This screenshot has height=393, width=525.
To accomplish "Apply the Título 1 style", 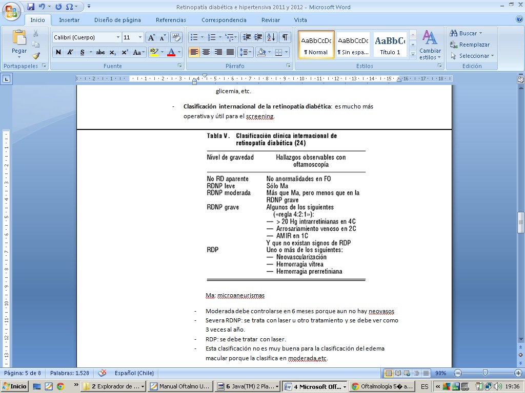I will point(390,45).
